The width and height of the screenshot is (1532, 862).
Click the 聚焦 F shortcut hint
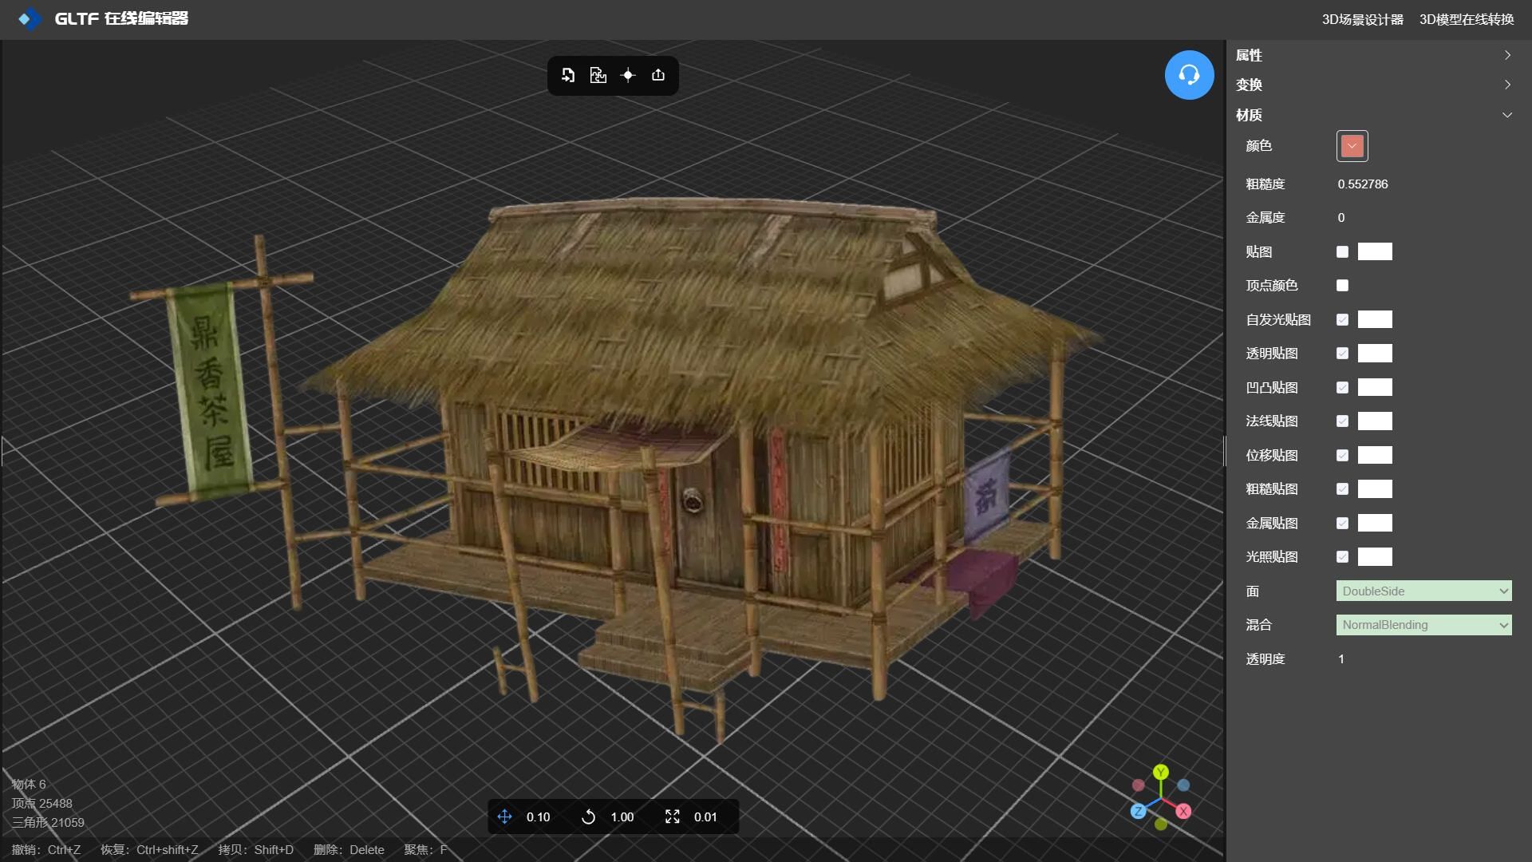(x=425, y=849)
